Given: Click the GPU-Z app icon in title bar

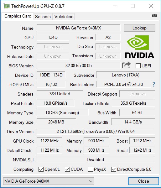Looking at the screenshot, I should point(7,6).
